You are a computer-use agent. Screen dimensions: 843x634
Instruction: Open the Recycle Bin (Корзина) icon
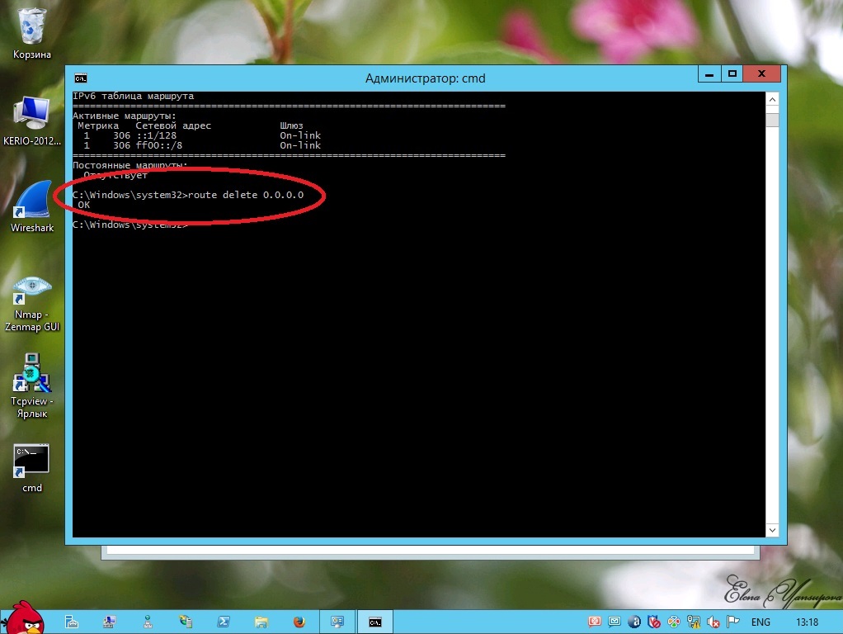point(32,27)
